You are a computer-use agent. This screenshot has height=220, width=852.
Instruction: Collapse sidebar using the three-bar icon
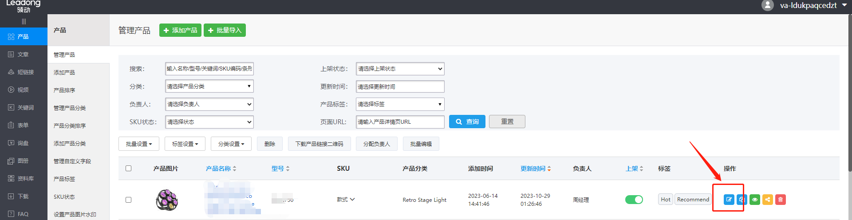coord(24,21)
